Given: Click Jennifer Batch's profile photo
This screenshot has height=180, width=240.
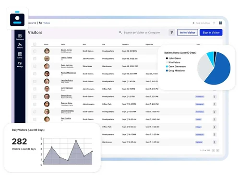Looking at the screenshot, I should tap(47, 81).
